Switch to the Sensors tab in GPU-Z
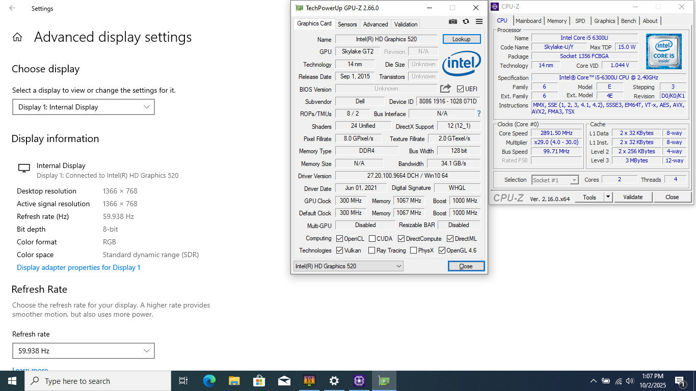Viewport: 696px width, 391px height. tap(347, 24)
